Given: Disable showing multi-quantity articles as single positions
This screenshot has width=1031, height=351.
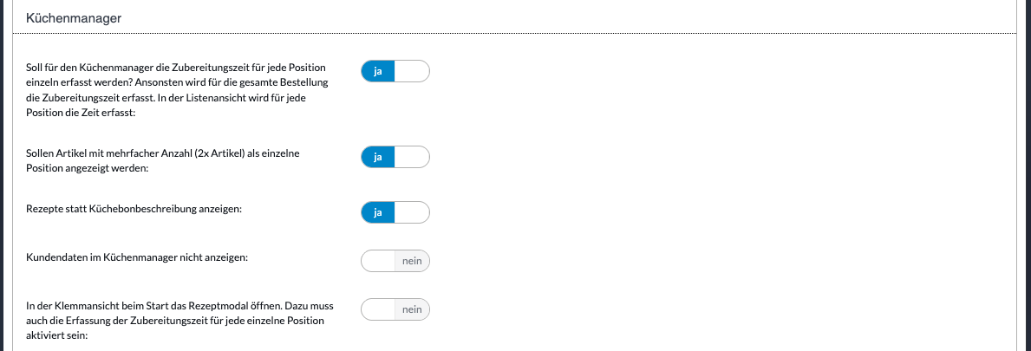Looking at the screenshot, I should point(395,157).
